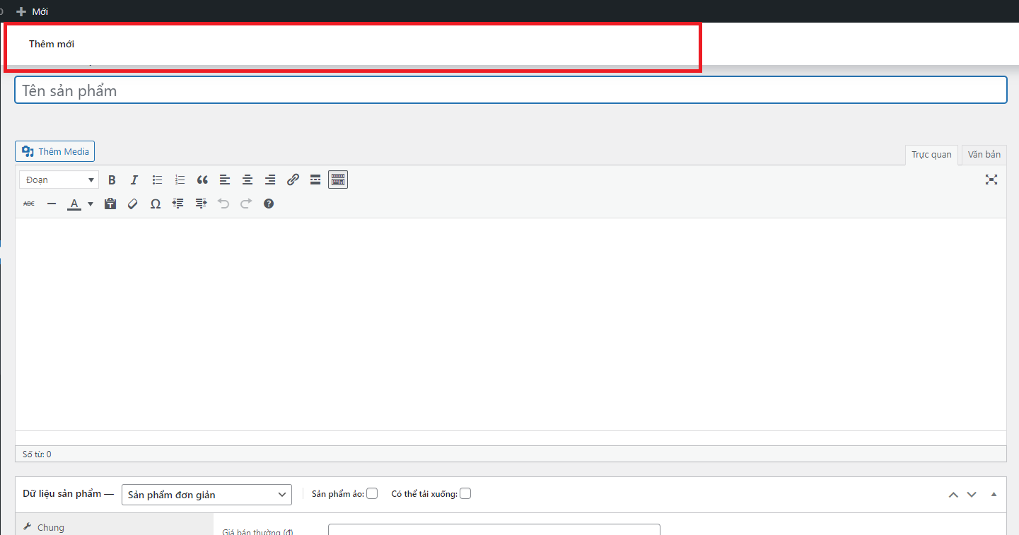Screen dimensions: 1019x535
Task: Insert a numbered list
Action: pyautogui.click(x=180, y=180)
